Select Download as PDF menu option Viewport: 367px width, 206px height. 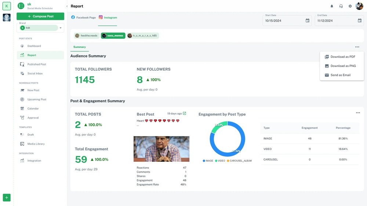[x=342, y=57]
